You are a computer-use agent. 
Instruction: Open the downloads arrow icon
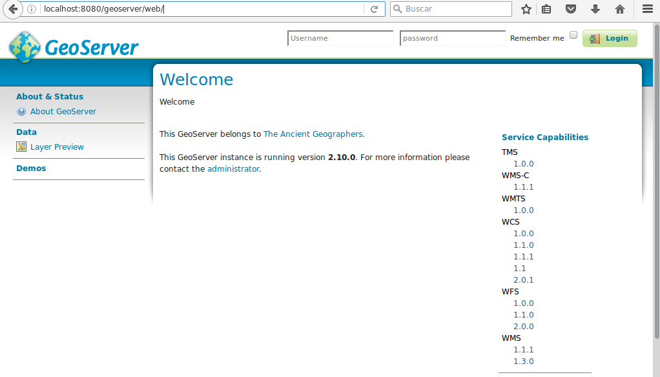595,9
